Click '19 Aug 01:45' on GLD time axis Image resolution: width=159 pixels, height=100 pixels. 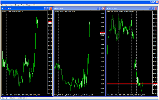pyautogui.click(x=13, y=95)
